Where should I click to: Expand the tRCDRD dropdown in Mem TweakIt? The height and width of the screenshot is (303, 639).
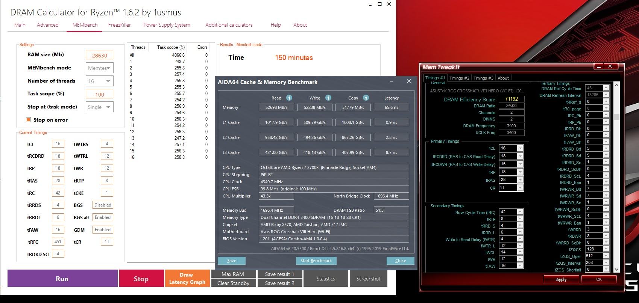point(520,156)
